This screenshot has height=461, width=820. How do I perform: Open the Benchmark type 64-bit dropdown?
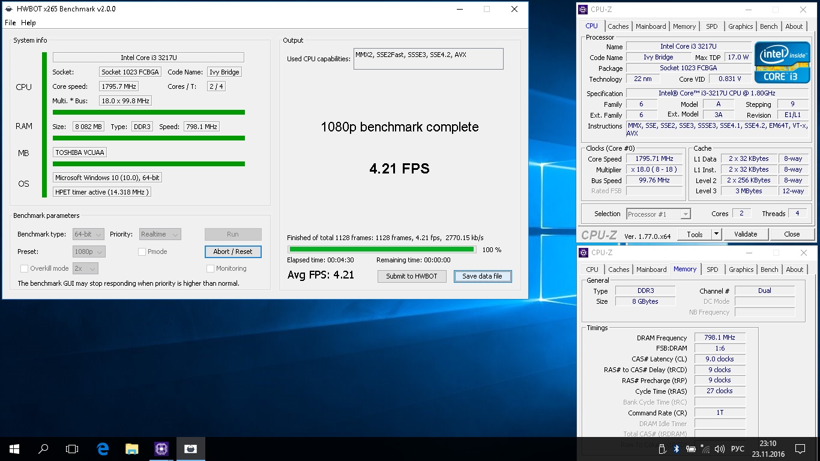coord(88,234)
